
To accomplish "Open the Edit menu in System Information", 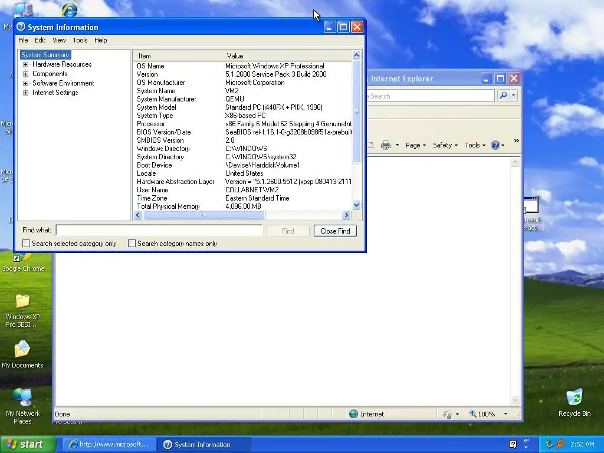I will click(x=40, y=40).
